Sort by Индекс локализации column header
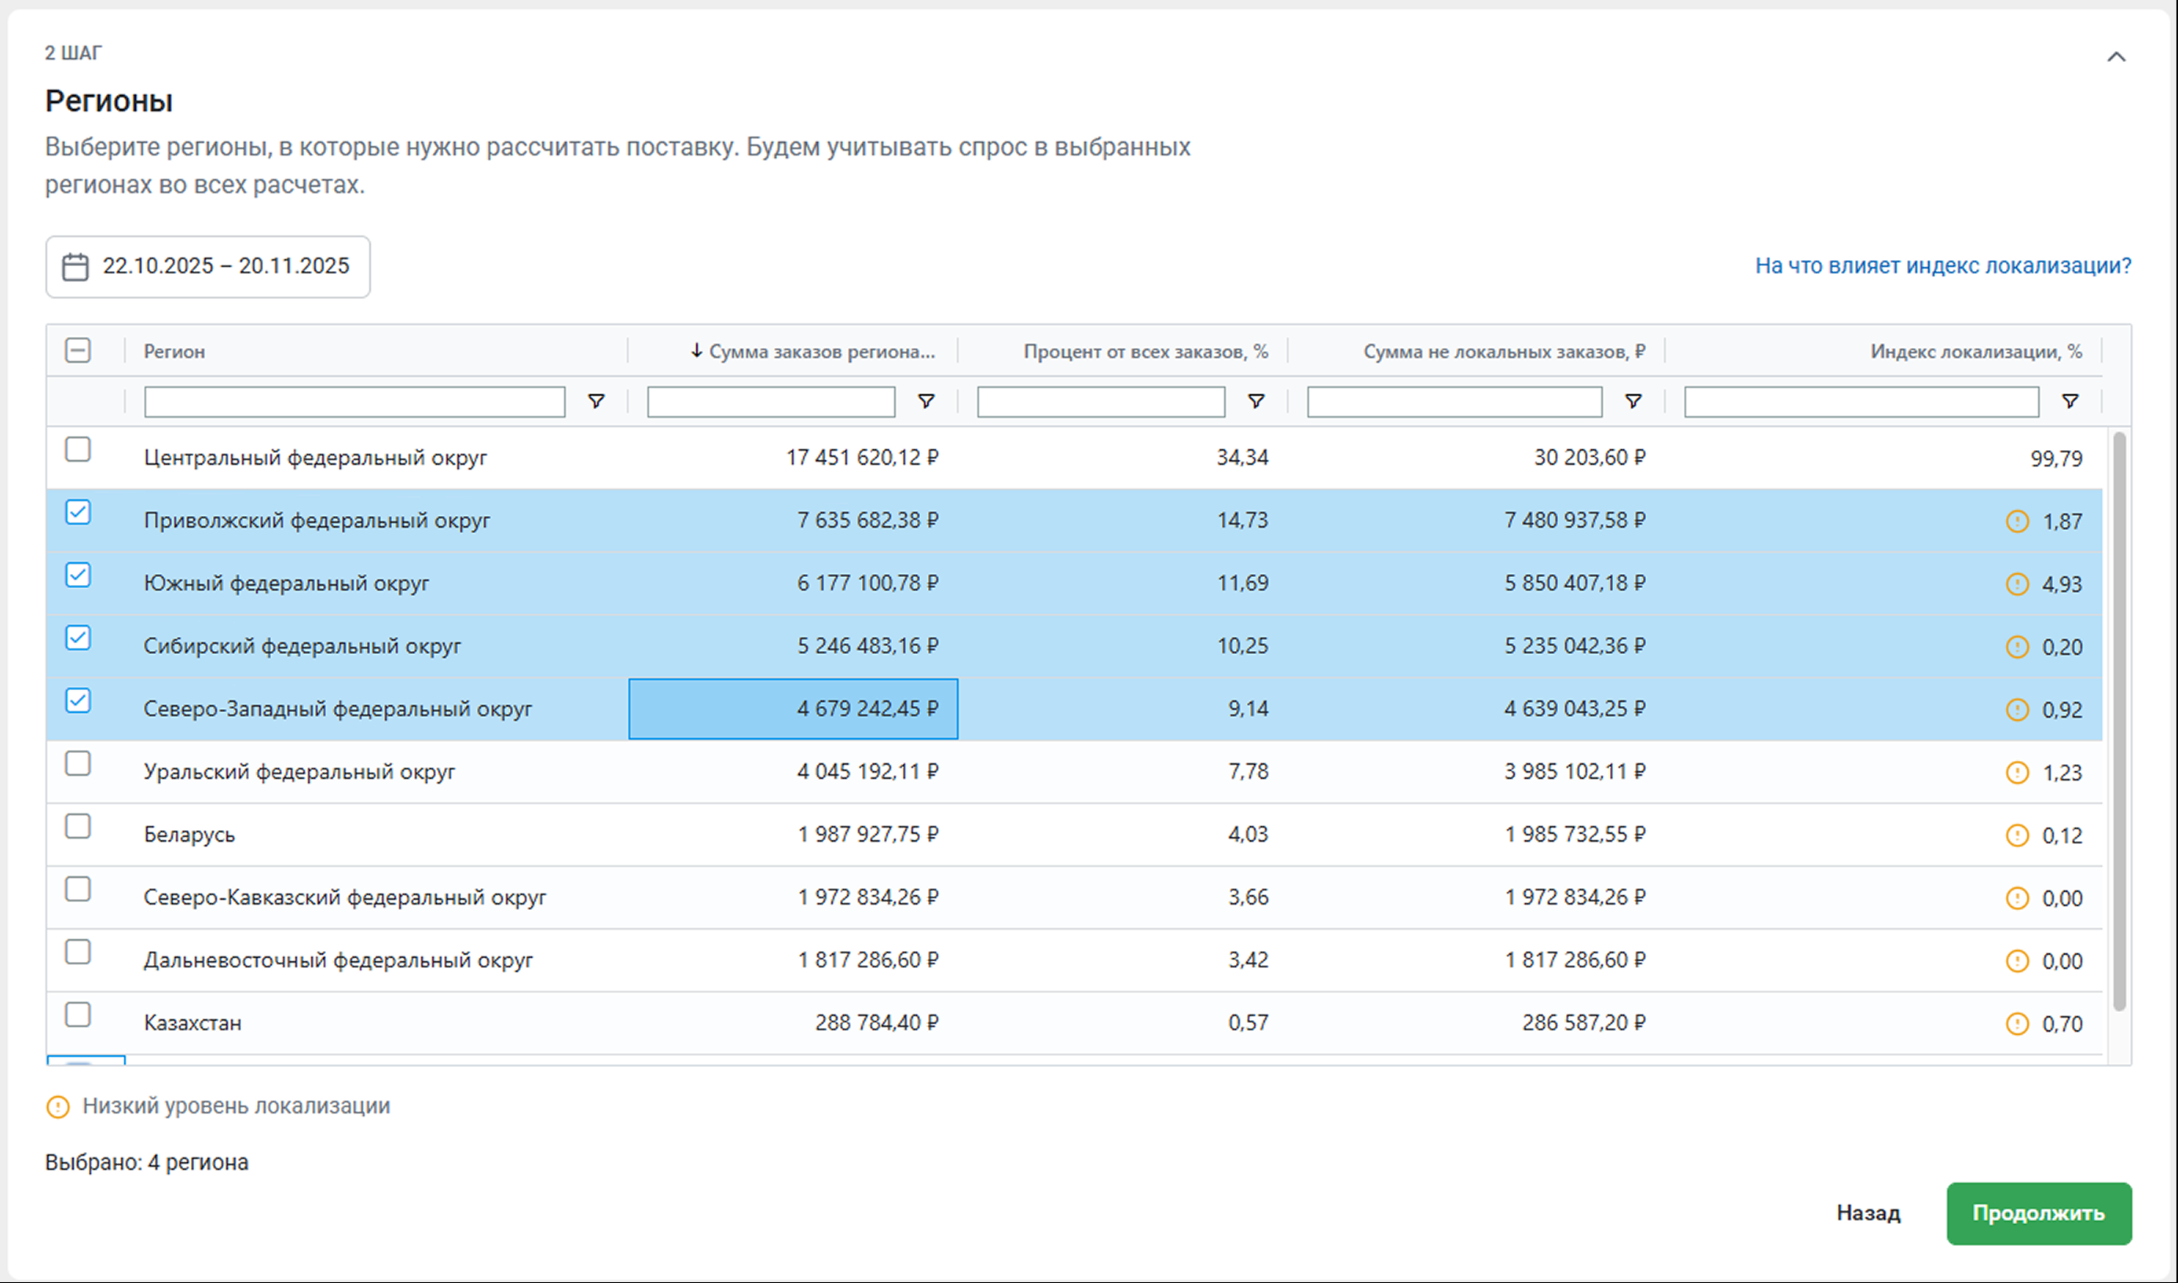The height and width of the screenshot is (1283, 2178). point(1974,351)
